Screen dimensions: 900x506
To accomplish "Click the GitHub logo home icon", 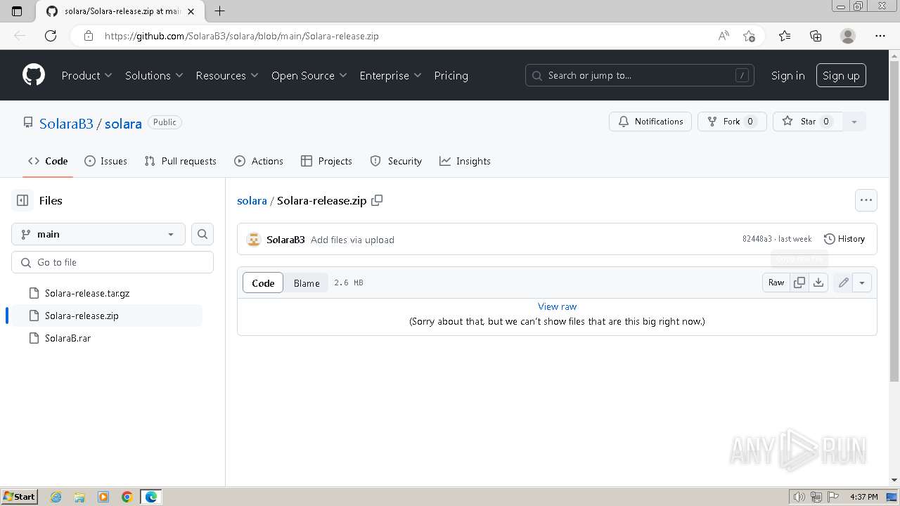I will (x=33, y=75).
